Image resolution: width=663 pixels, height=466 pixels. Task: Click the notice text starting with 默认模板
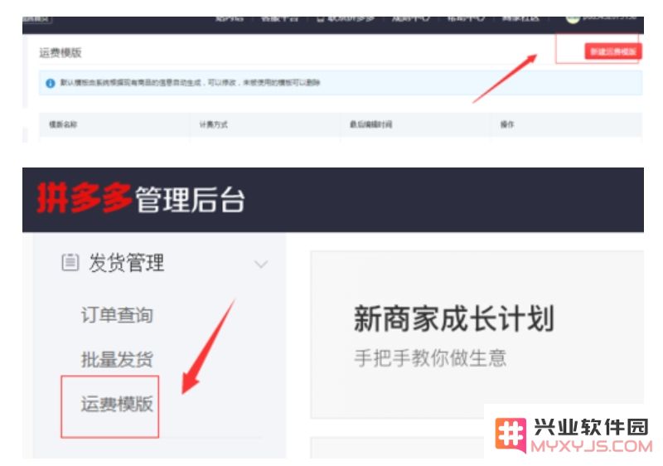[190, 82]
